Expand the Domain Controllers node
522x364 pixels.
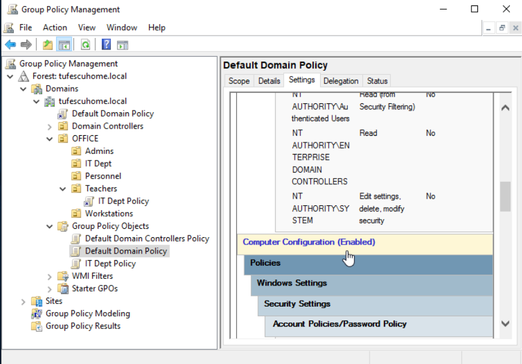49,127
